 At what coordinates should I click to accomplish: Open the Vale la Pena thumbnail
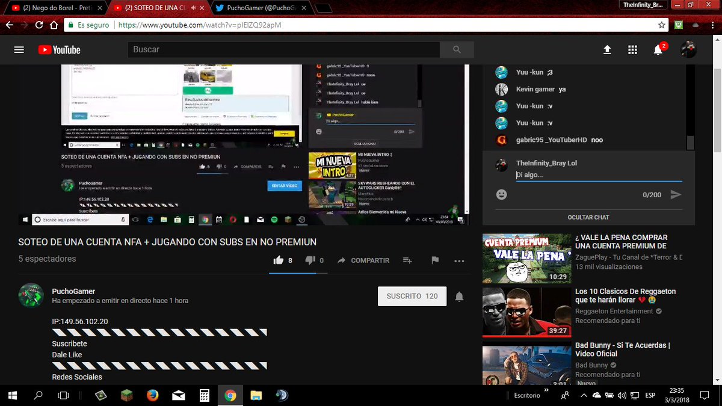point(526,258)
